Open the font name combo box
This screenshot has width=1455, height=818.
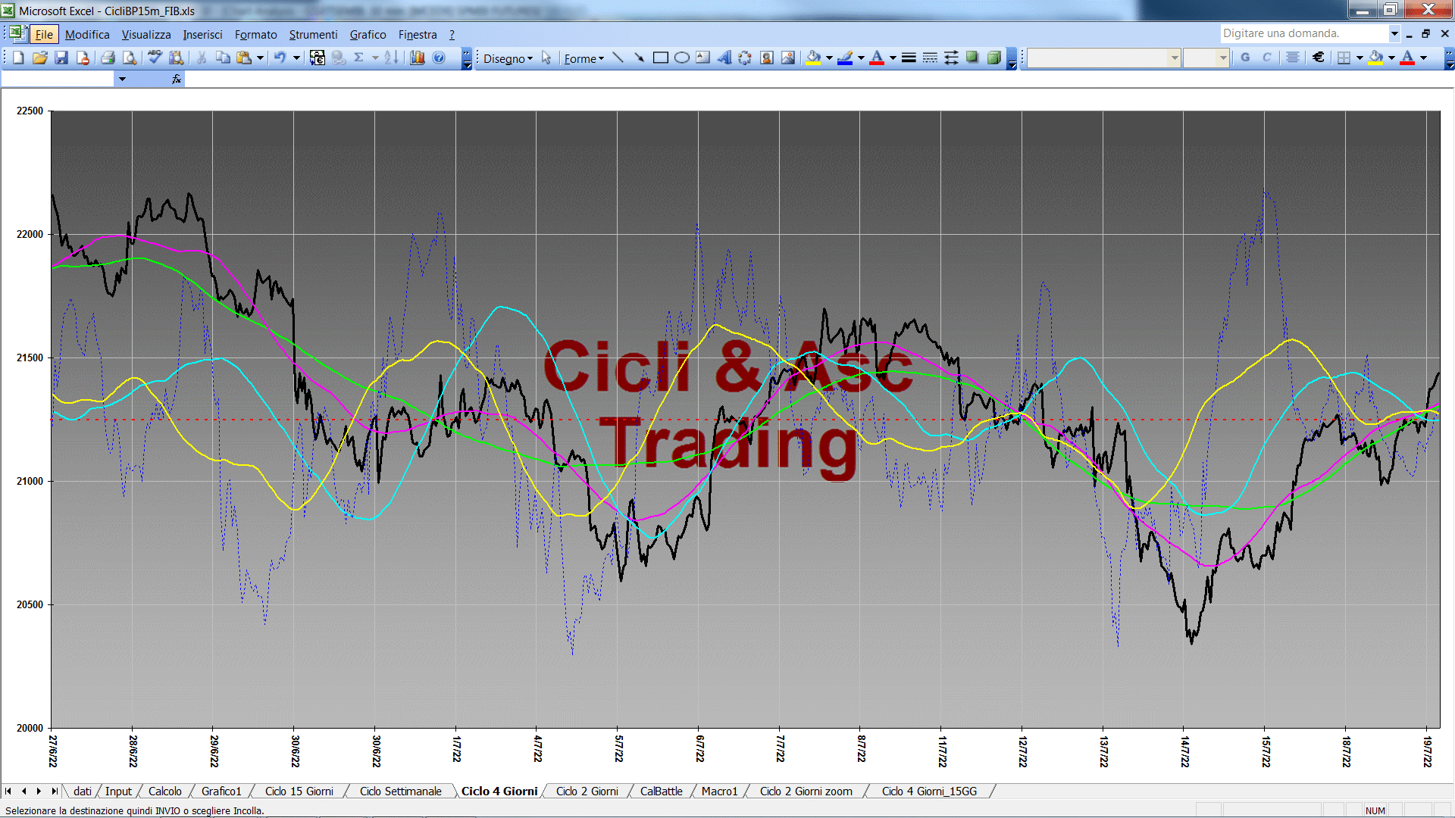pos(1104,58)
